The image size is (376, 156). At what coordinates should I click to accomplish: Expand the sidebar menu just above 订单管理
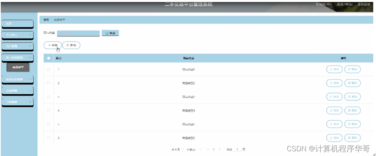click(x=17, y=91)
